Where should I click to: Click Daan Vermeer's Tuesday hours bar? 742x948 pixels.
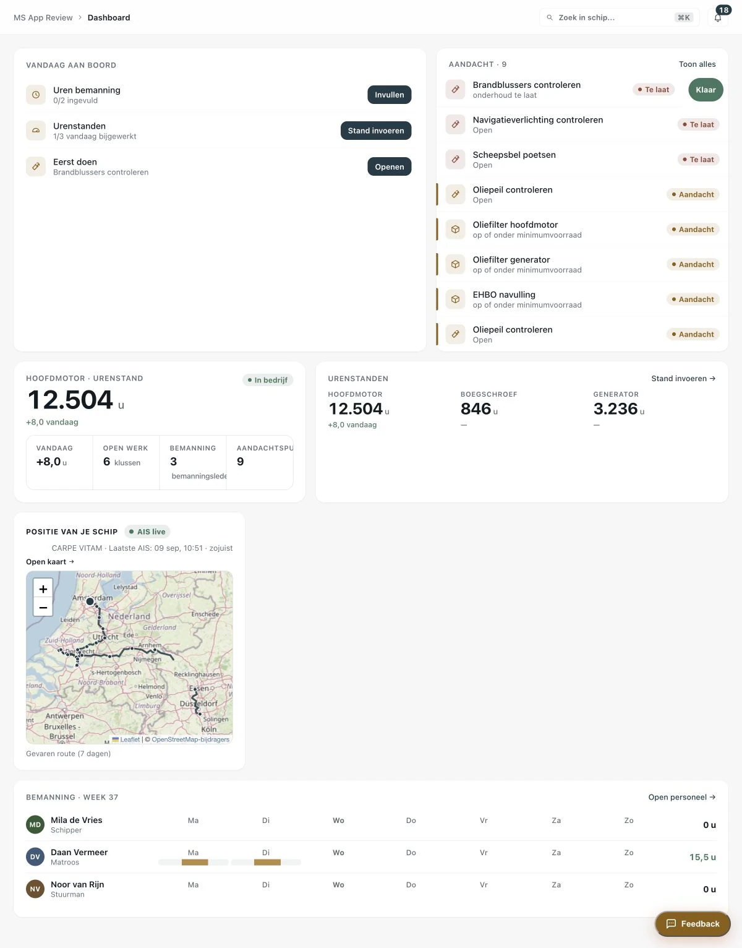pyautogui.click(x=266, y=862)
